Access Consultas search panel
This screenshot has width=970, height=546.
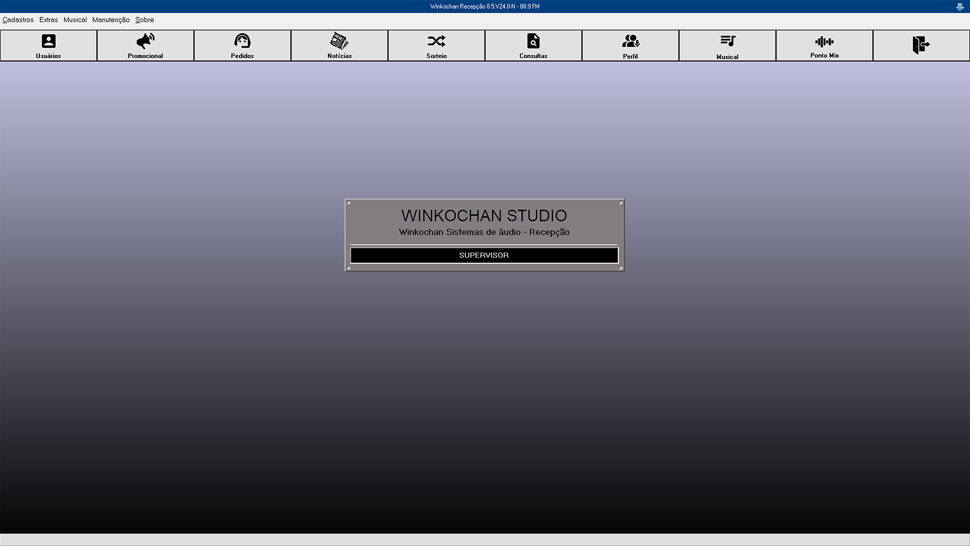pyautogui.click(x=533, y=45)
